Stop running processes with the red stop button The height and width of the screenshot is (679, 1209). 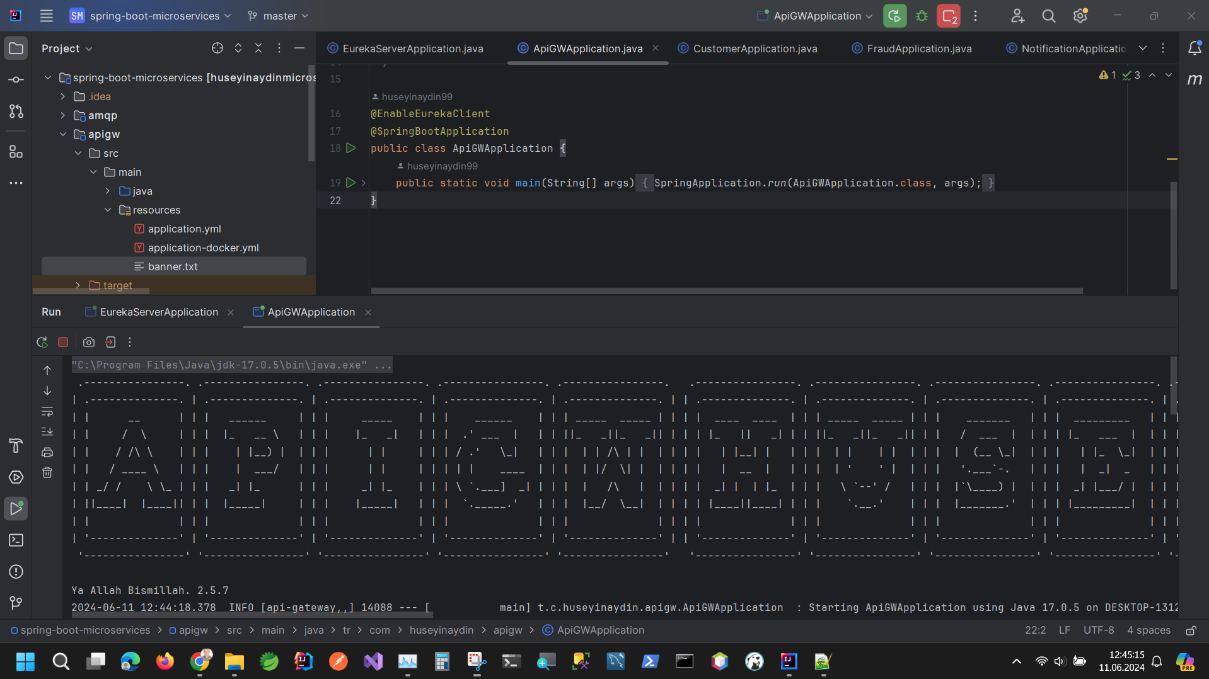949,16
